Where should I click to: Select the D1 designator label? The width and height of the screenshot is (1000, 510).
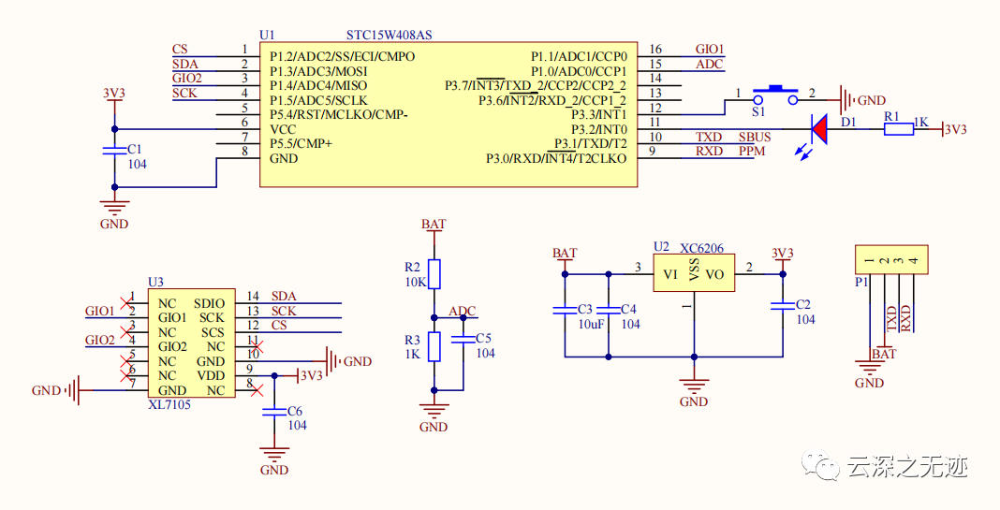(x=849, y=122)
